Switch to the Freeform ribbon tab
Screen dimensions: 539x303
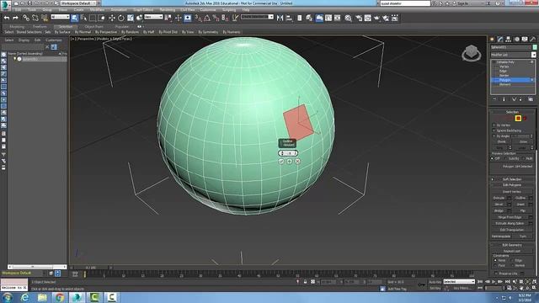(40, 26)
